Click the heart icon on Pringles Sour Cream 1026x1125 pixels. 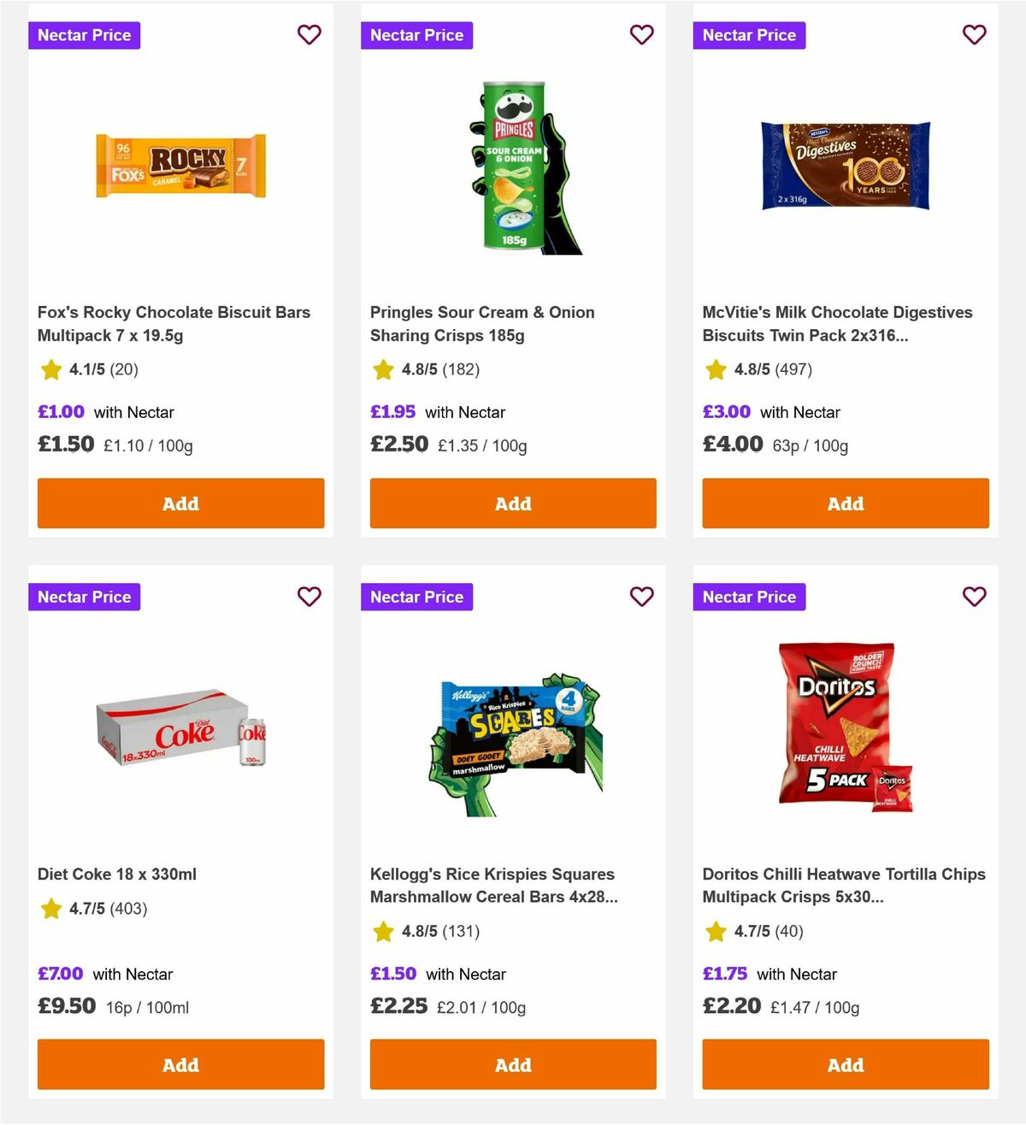[x=642, y=35]
